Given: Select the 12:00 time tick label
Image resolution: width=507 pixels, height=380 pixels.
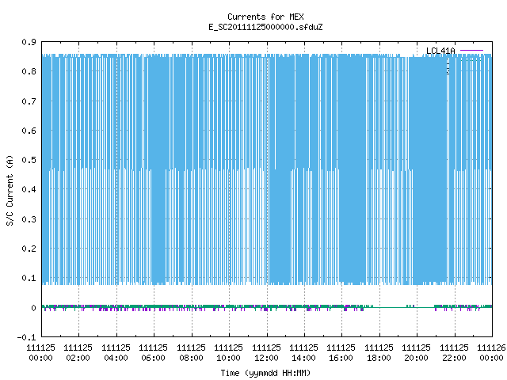Looking at the screenshot, I should [266, 358].
